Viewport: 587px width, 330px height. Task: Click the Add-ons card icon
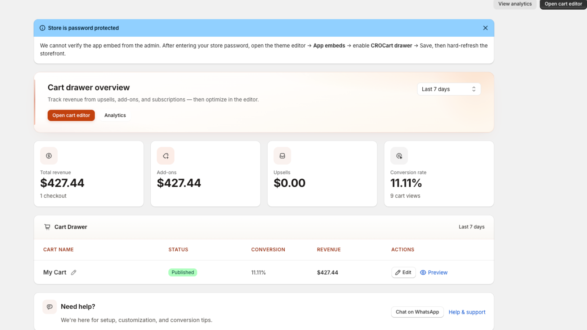pyautogui.click(x=165, y=156)
